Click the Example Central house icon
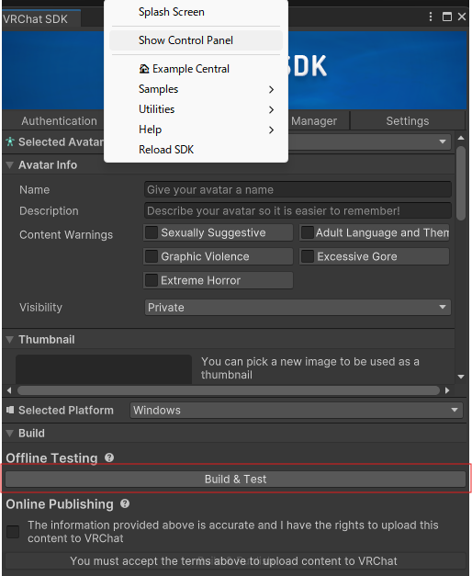Viewport: 472px width, 576px height. click(144, 69)
